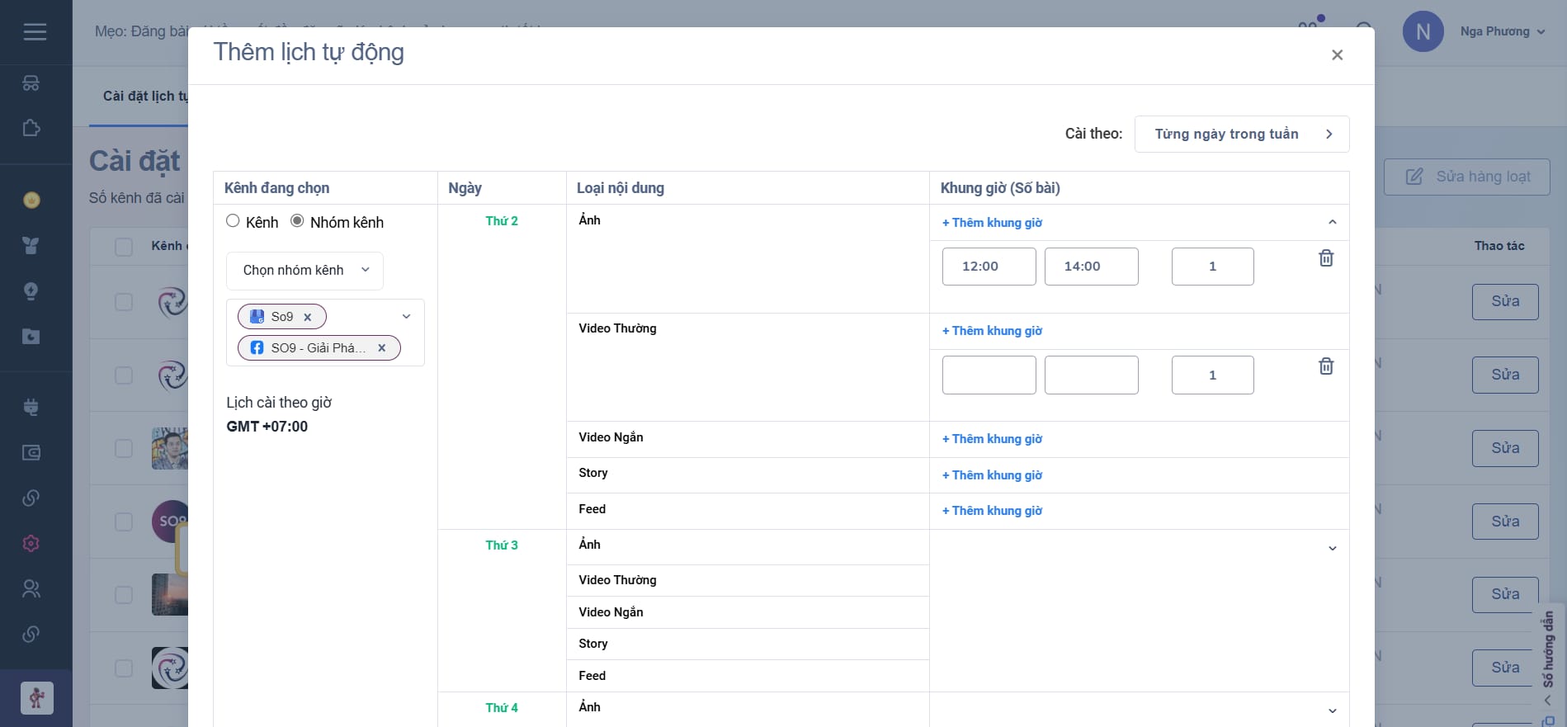
Task: Select the Nhóm kênh radio option
Action: (x=297, y=221)
